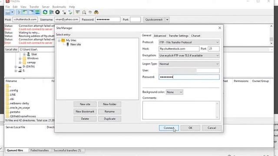
Task: Expand the D: (DATA) drive node
Action: [16, 67]
